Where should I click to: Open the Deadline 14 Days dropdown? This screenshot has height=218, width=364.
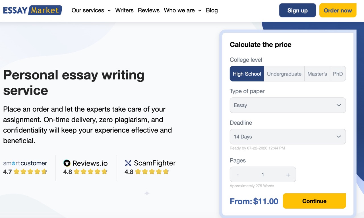pos(288,137)
